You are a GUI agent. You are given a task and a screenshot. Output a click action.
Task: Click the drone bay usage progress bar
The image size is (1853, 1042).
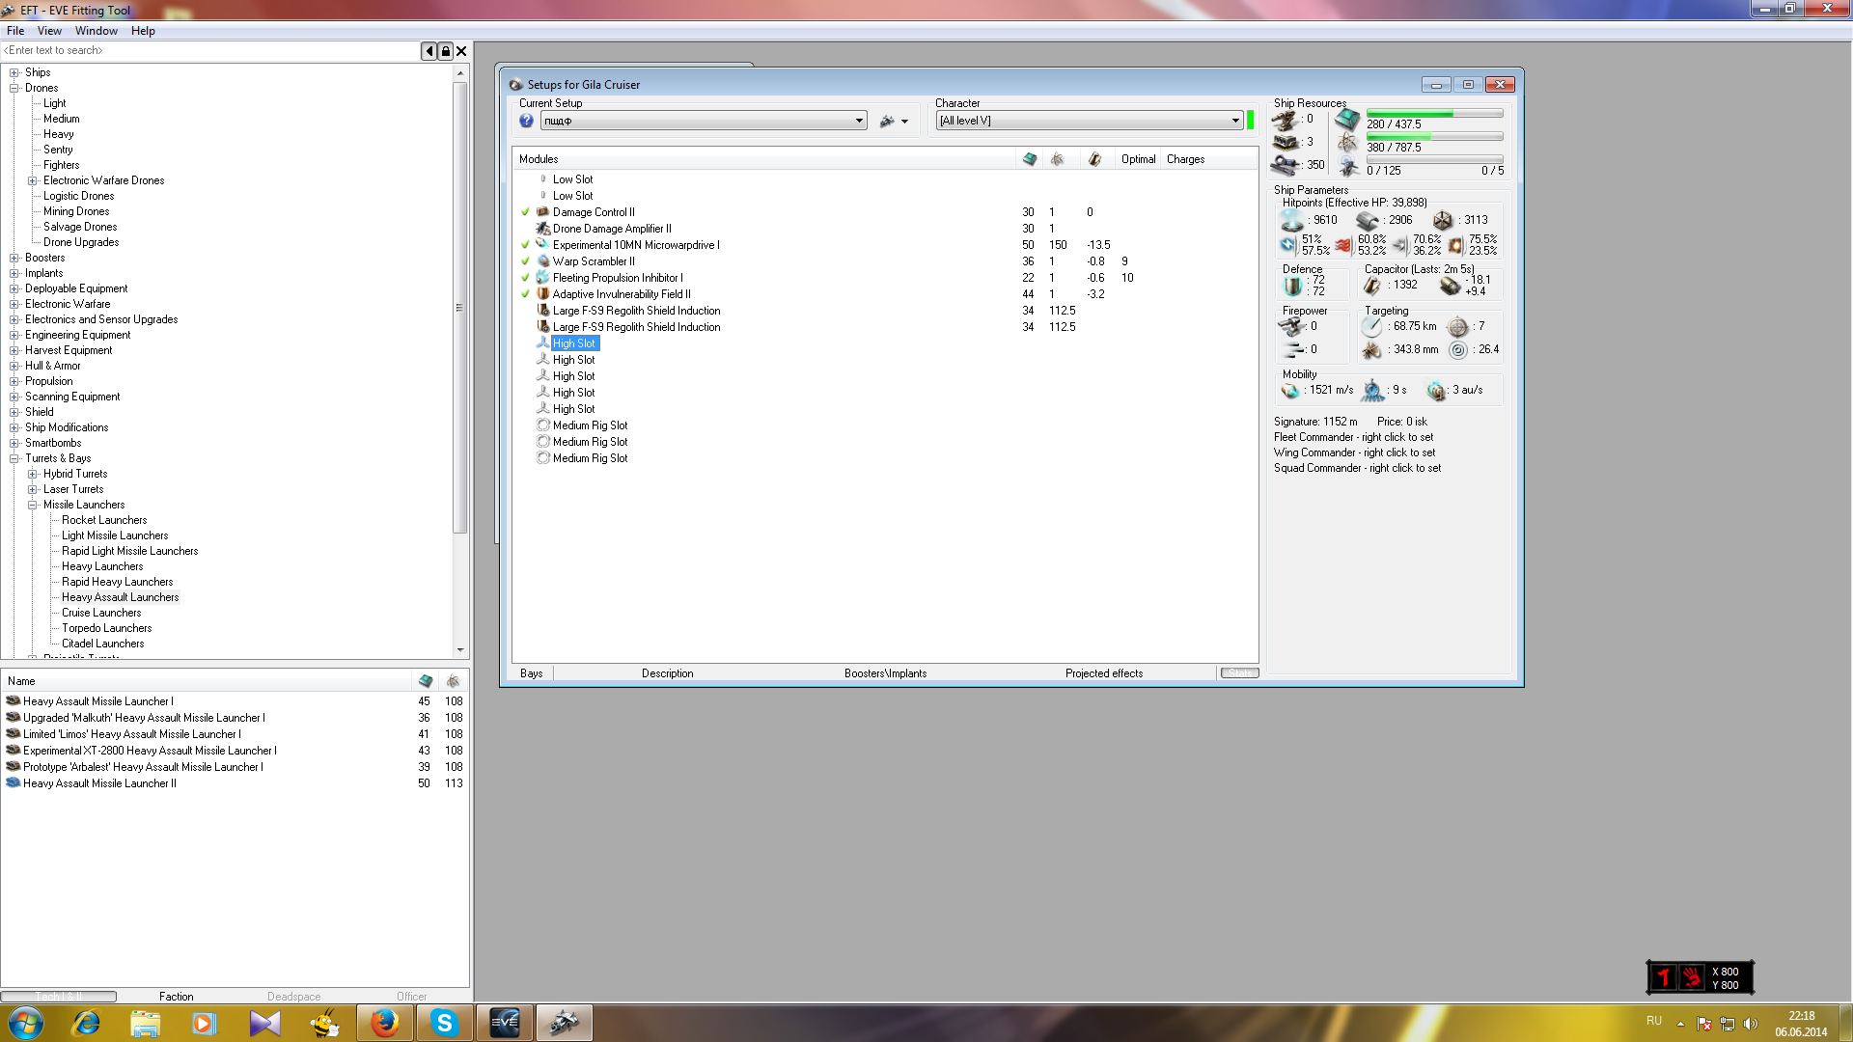(1434, 160)
